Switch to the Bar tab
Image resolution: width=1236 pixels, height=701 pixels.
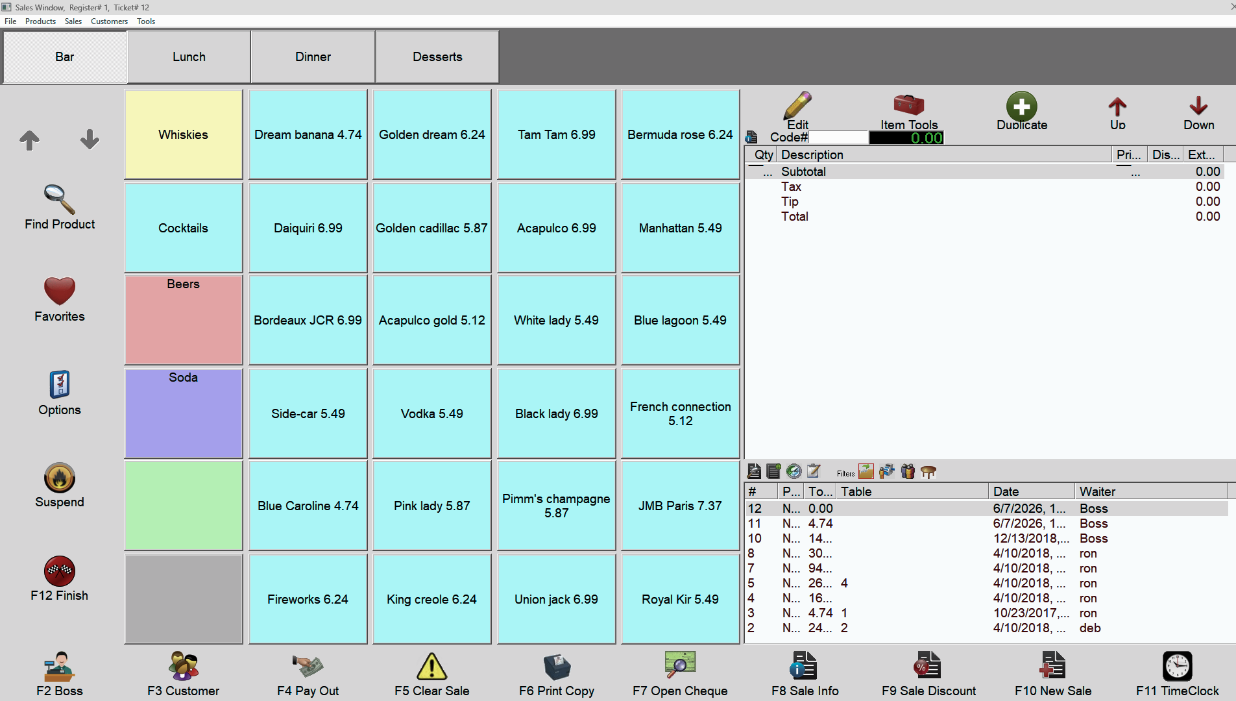(65, 56)
